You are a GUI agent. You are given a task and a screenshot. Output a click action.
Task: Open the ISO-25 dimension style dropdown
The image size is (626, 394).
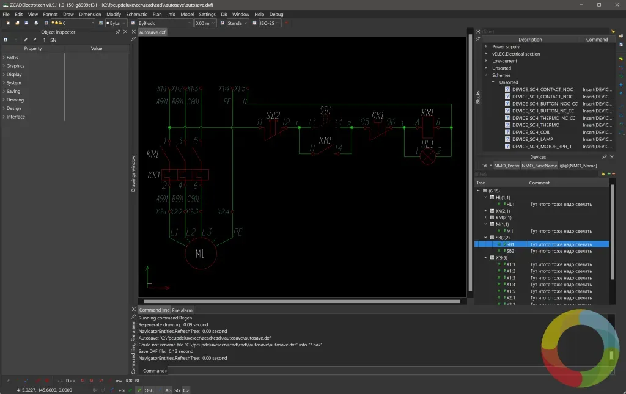270,23
